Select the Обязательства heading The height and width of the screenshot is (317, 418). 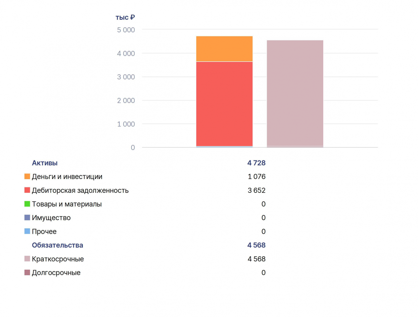57,245
